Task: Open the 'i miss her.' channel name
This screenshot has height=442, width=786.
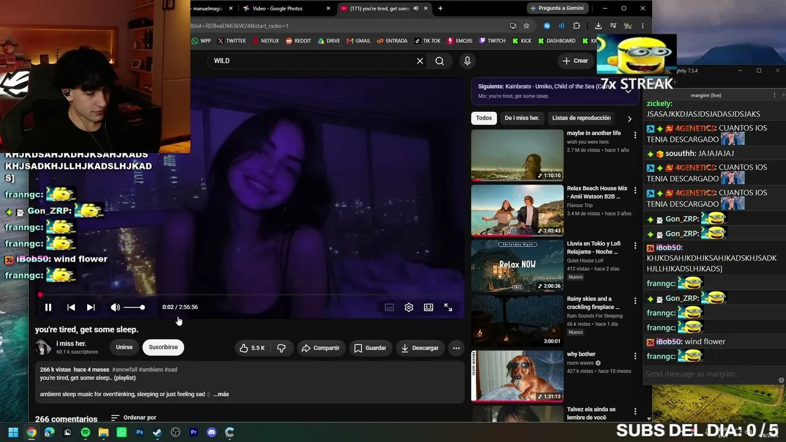Action: (71, 344)
